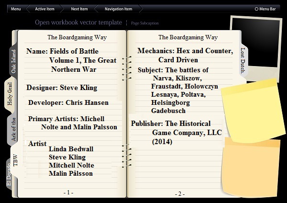Click the Helsingborg battle name
This screenshot has width=287, height=203.
(x=171, y=102)
